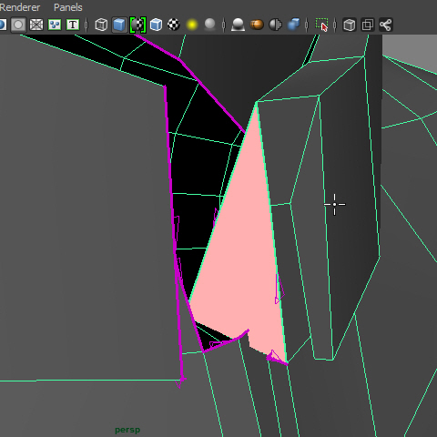Toggle the Safe Action display icon

pos(55,25)
